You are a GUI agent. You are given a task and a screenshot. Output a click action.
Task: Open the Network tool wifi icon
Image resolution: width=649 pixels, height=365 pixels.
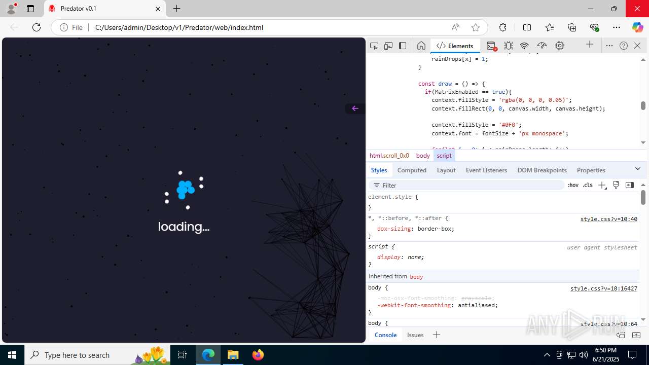point(525,46)
